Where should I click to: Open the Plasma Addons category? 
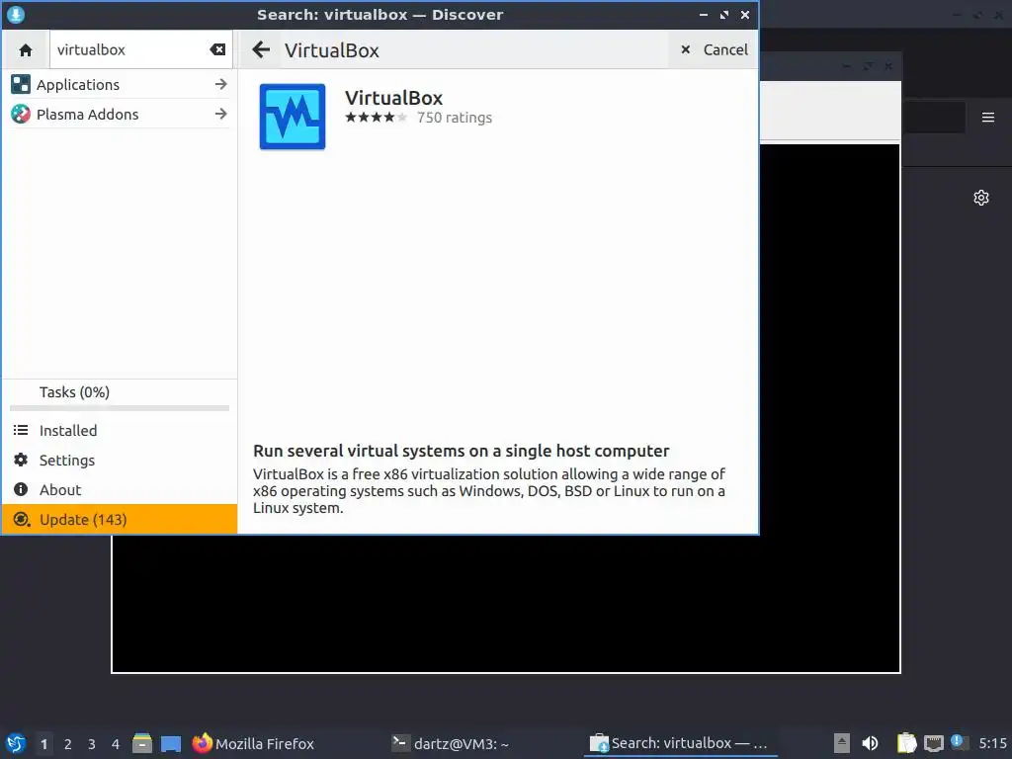[x=120, y=115]
